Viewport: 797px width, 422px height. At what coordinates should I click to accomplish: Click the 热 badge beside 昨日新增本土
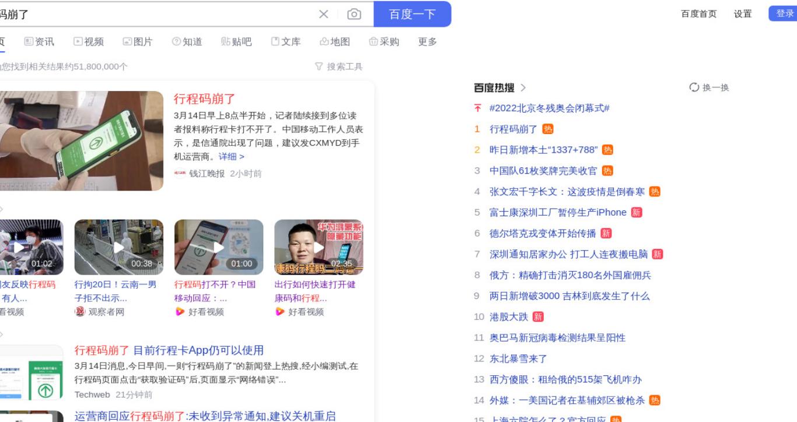[x=607, y=150]
